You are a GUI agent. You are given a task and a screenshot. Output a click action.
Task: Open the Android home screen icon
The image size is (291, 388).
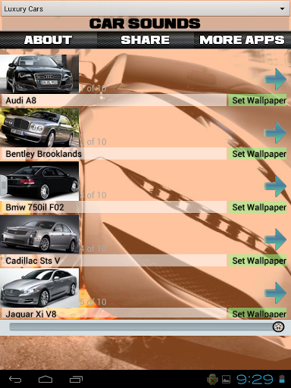45,379
